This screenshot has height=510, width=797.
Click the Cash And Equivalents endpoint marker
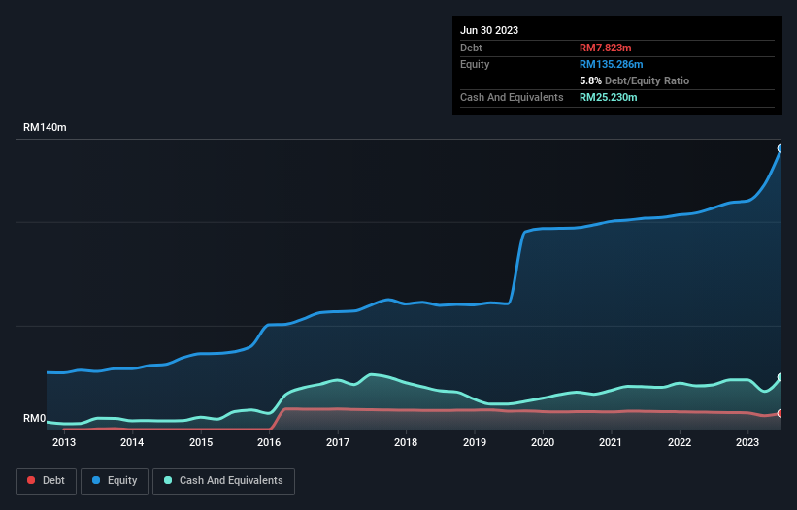pos(780,377)
